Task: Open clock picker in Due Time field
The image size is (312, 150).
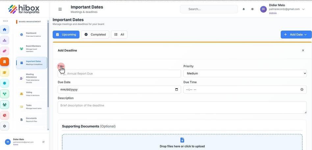Action: coord(302,90)
